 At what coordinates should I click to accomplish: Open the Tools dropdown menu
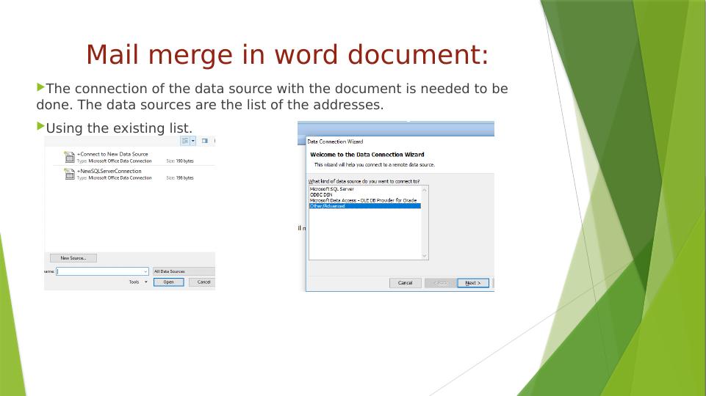coord(137,282)
